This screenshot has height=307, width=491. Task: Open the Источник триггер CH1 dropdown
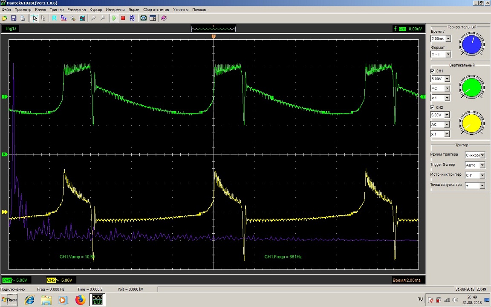point(482,175)
